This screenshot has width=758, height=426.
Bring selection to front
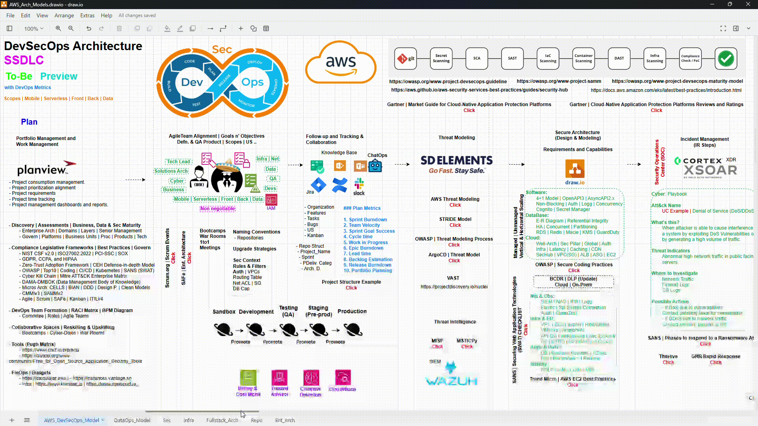[137, 28]
